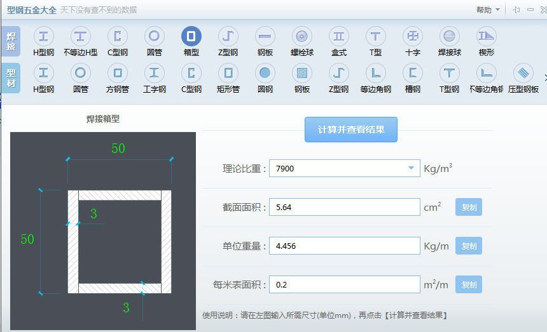
Task: Select welded 钢板 icon in 焊接 row
Action: coord(265,37)
